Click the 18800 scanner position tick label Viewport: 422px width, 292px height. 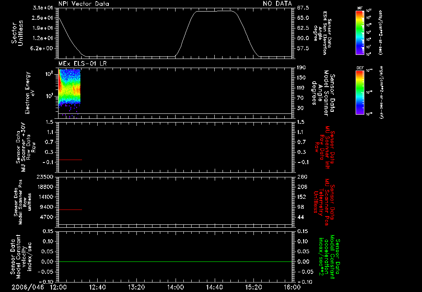tap(45, 187)
